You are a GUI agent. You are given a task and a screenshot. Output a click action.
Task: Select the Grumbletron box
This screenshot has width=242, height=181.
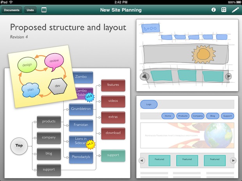(81, 109)
